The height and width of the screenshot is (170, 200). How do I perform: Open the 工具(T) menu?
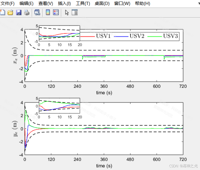(83, 4)
